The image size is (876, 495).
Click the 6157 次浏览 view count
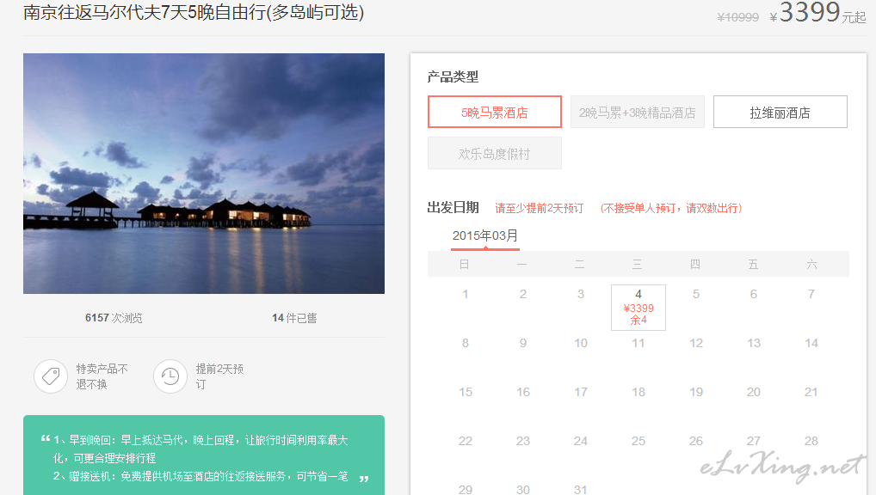[x=114, y=318]
